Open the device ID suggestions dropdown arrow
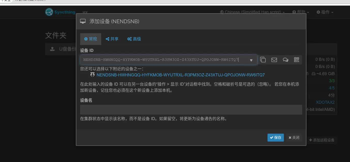 [x=251, y=60]
